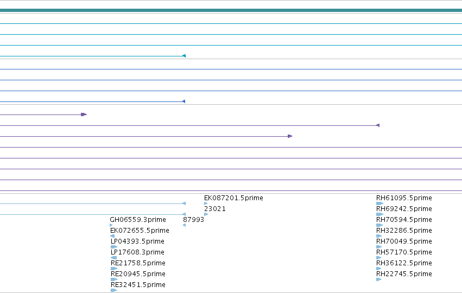This screenshot has height=293, width=462.
Task: Click the arrow glyph under RH32286.5prime
Action: click(379, 236)
